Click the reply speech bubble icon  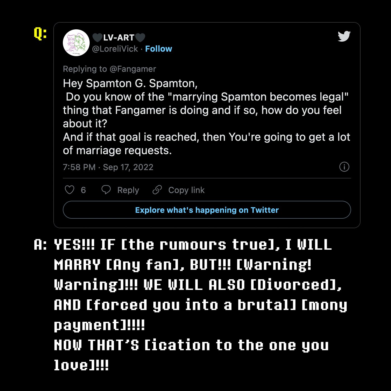click(106, 190)
